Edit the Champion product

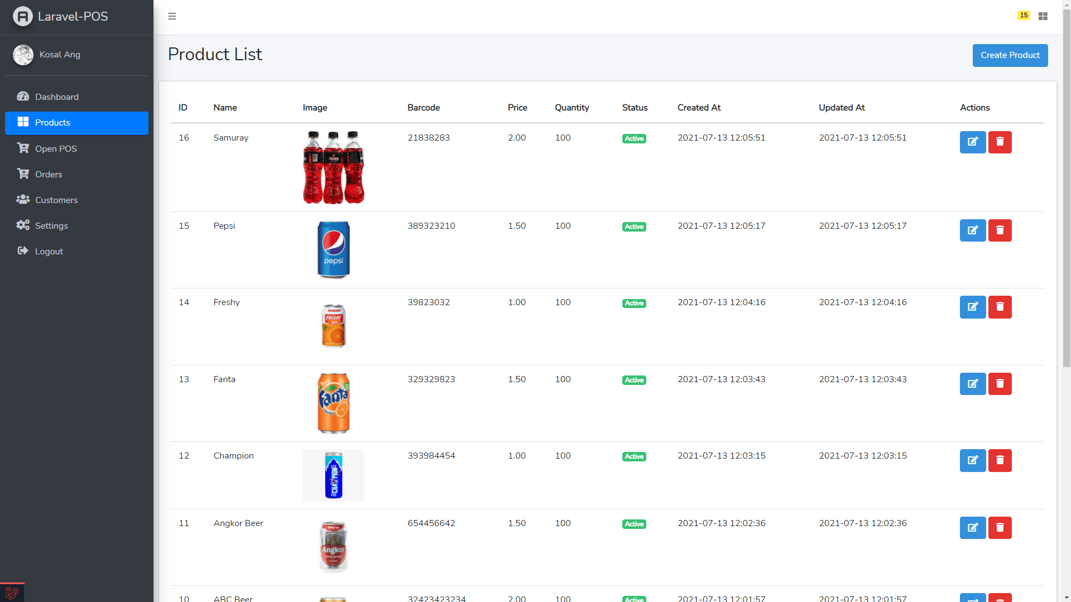972,460
